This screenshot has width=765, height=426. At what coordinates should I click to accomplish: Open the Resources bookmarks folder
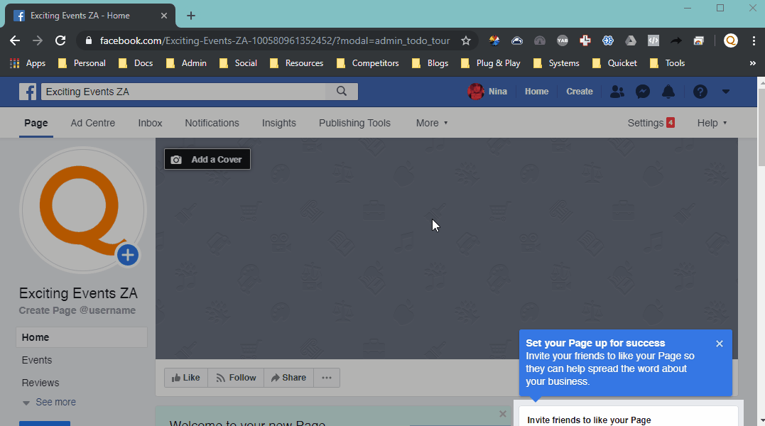296,63
